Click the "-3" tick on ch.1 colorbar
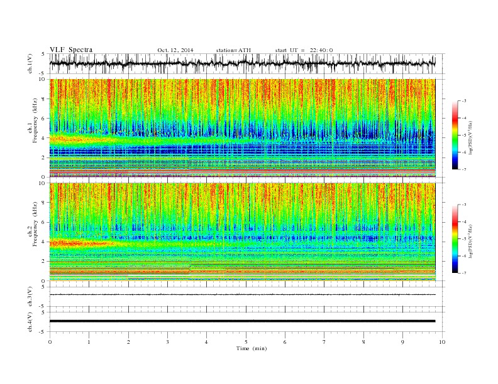This screenshot has height=384, width=498. coord(464,101)
